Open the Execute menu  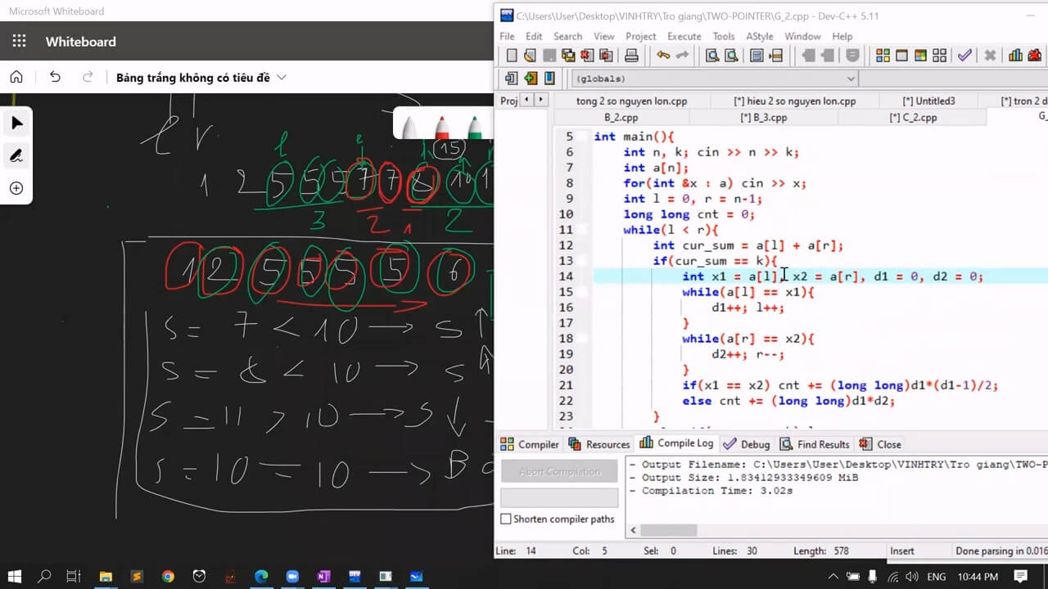pyautogui.click(x=684, y=36)
